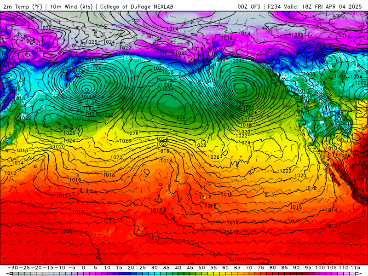The width and height of the screenshot is (368, 276).
Task: Click the 35 value on temperature legend
Action: click(x=166, y=268)
